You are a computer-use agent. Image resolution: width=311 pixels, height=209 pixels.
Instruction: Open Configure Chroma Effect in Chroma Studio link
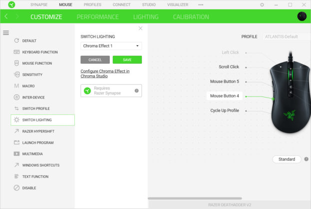105,74
